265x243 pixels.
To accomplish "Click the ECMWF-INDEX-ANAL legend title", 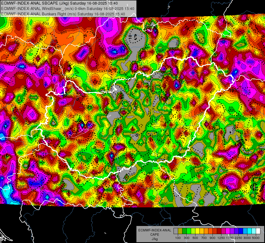I will pos(155,230).
